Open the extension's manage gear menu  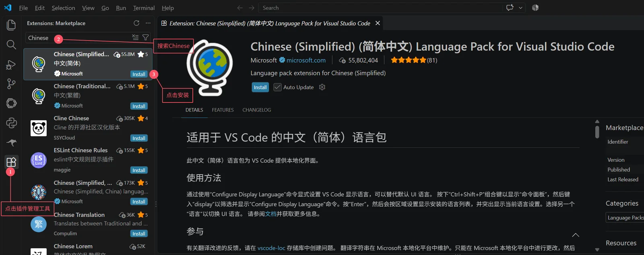(x=322, y=87)
